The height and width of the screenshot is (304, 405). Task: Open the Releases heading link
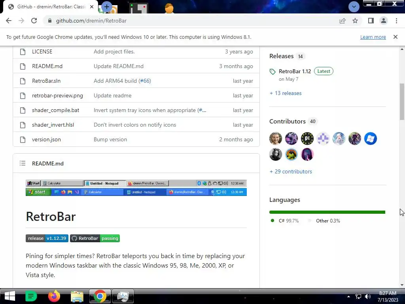[x=282, y=56]
